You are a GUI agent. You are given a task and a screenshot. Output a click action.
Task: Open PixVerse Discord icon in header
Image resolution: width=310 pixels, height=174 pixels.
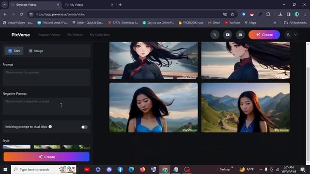click(x=240, y=35)
